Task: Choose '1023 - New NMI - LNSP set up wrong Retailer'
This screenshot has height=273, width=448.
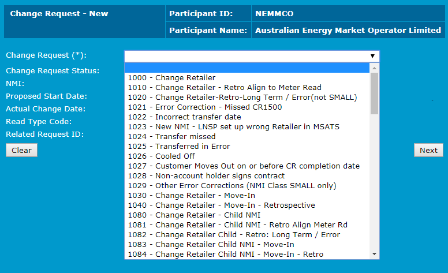Action: pos(233,126)
